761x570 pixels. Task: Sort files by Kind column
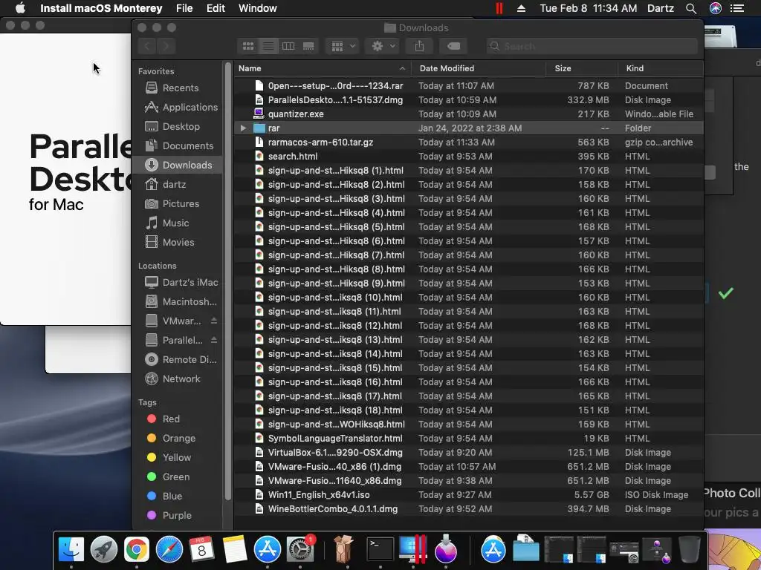coord(661,68)
